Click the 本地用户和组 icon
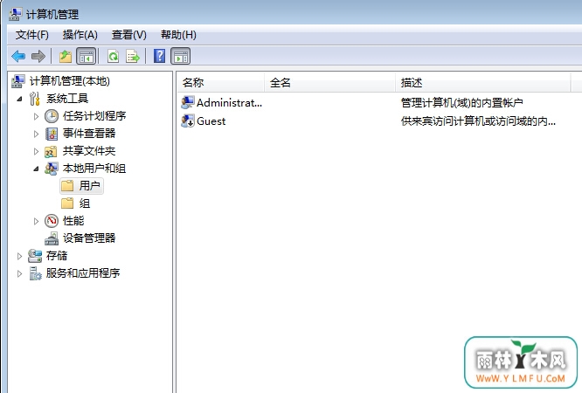Screen dimensions: 582x393 [x=52, y=169]
